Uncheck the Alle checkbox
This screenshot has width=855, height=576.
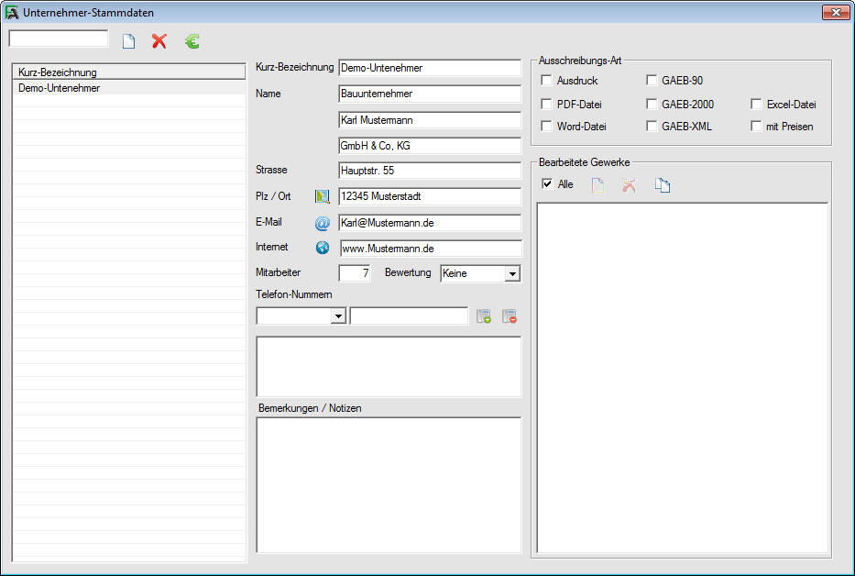[x=547, y=184]
